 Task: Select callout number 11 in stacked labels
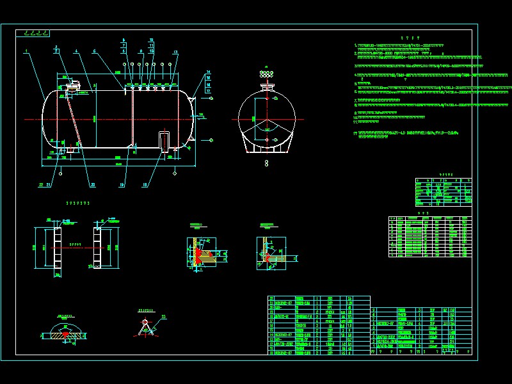coord(152,45)
